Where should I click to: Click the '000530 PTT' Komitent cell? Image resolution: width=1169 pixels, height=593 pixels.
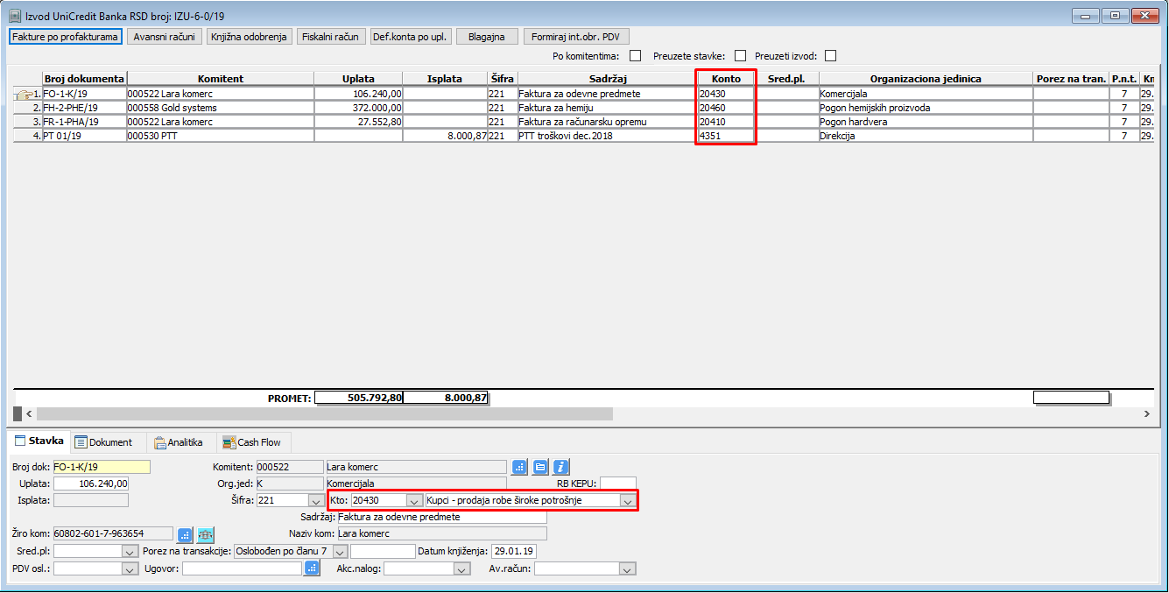click(x=220, y=136)
